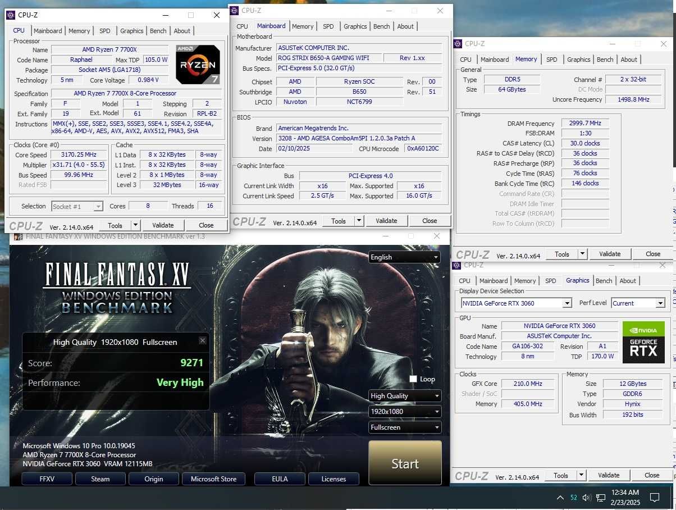
Task: Click the CPU-Z title icon of the Memory window
Action: point(458,43)
